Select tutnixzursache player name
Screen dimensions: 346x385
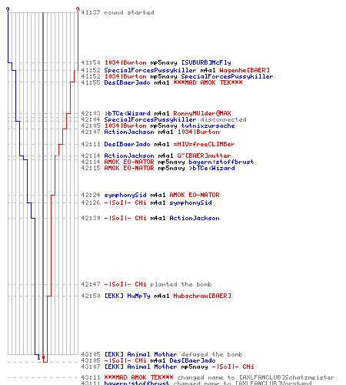[x=208, y=126]
